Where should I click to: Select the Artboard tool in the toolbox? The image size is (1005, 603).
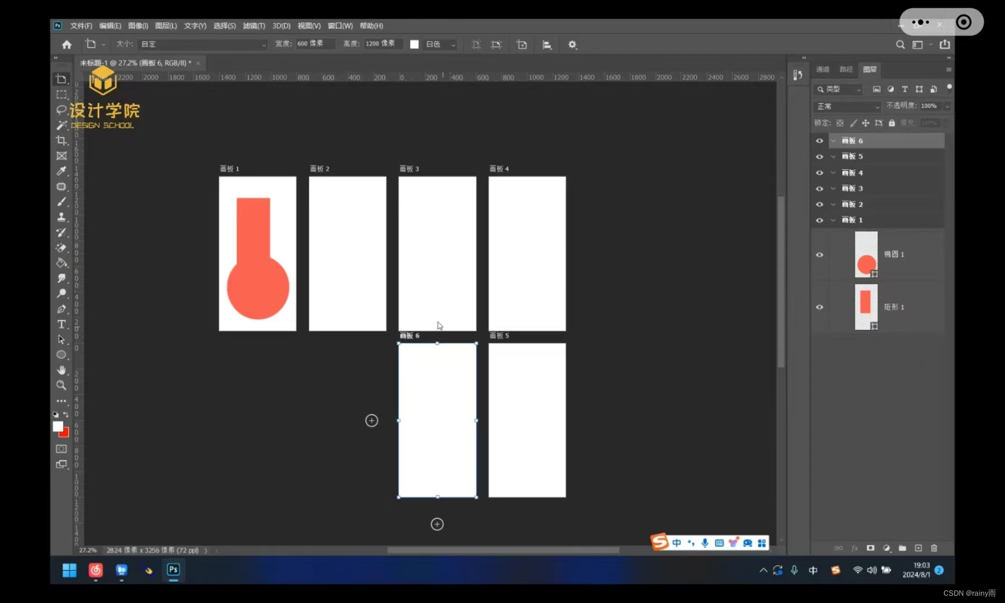click(61, 79)
